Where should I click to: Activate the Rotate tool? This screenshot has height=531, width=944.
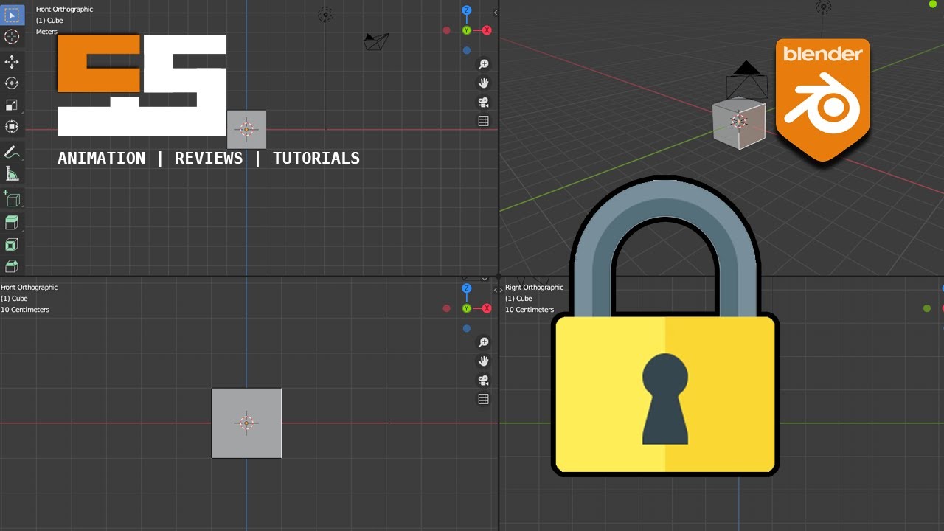coord(12,83)
